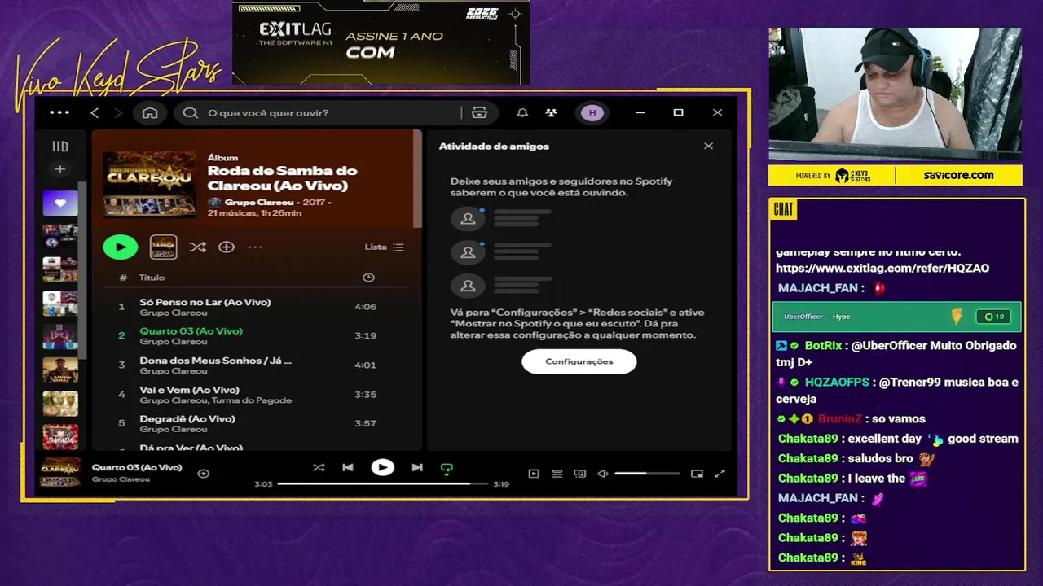Click the album preview thumbnail next to play
This screenshot has width=1043, height=586.
point(164,247)
